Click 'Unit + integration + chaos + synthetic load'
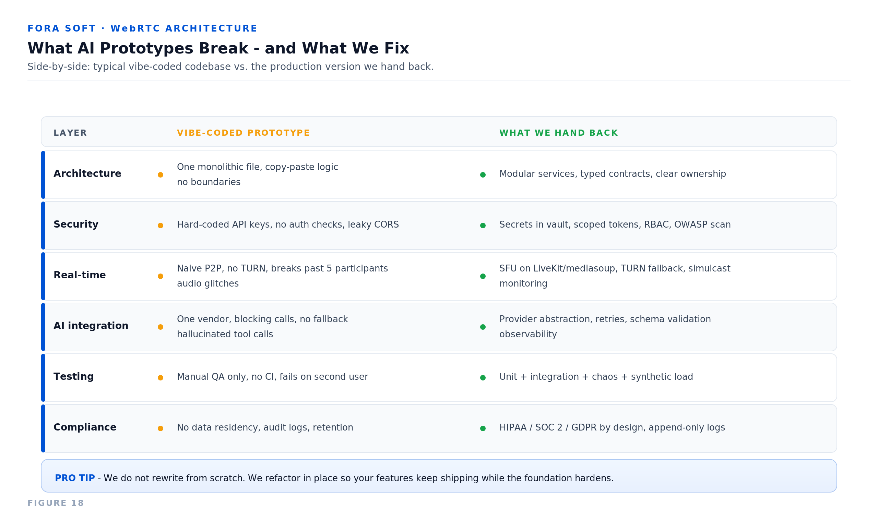878x521 pixels. 596,377
